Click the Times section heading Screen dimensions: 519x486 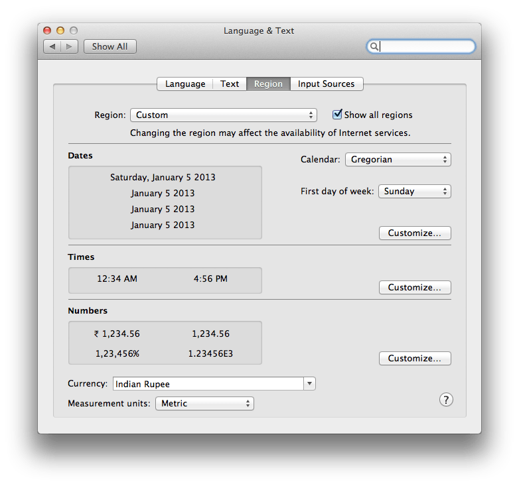pyautogui.click(x=81, y=257)
